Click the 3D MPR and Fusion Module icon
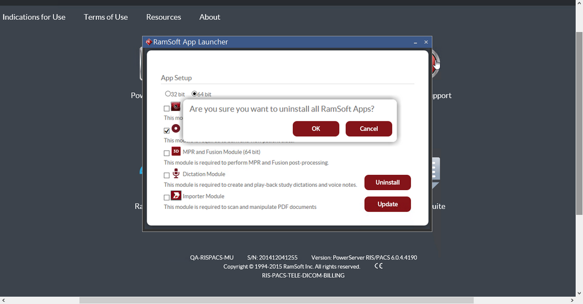This screenshot has height=304, width=583. click(x=176, y=151)
